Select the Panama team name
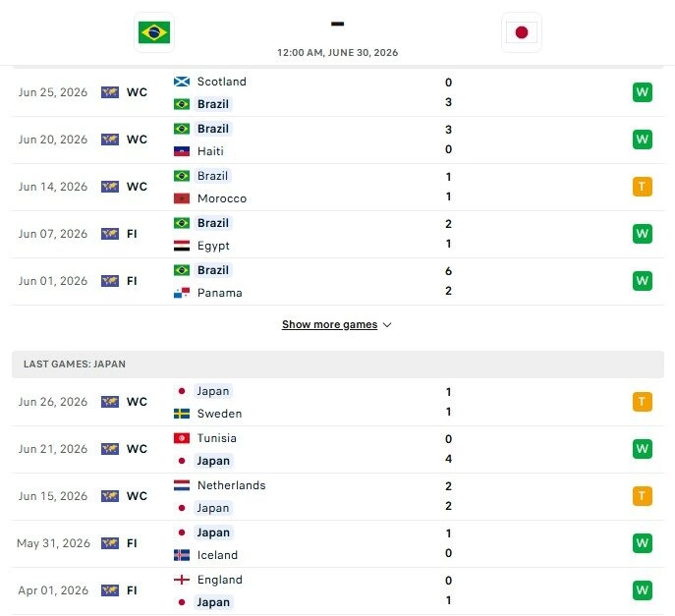 219,293
